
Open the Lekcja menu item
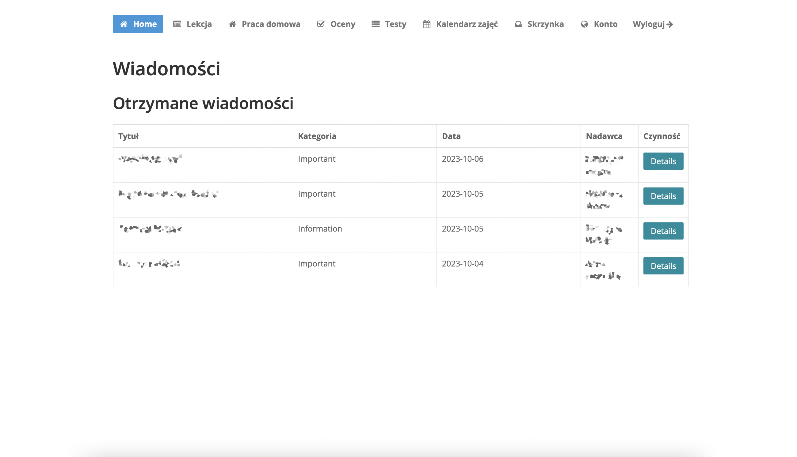(x=199, y=24)
